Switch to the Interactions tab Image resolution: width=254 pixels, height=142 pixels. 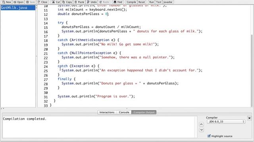(107, 112)
